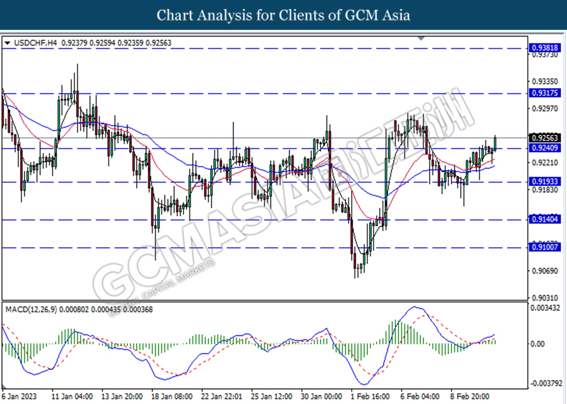Click the MACD scale value -0.003792
The width and height of the screenshot is (567, 404).
pyautogui.click(x=546, y=384)
